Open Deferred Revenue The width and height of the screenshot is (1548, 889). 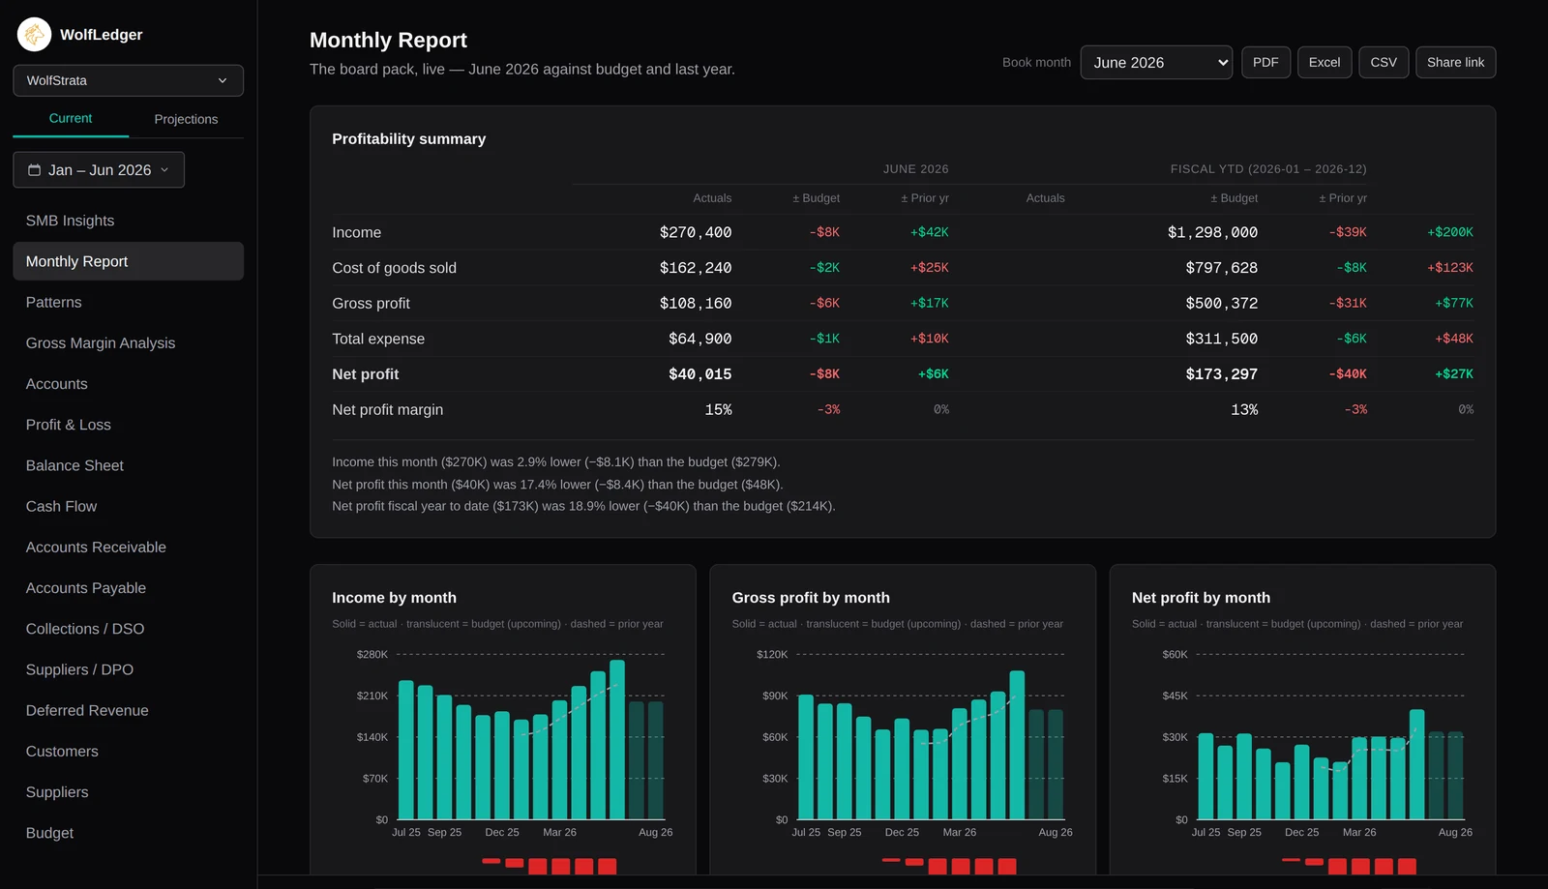click(128, 710)
